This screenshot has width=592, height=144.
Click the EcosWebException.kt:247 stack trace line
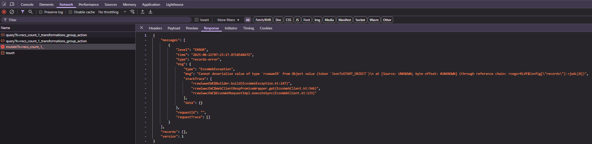click(242, 83)
